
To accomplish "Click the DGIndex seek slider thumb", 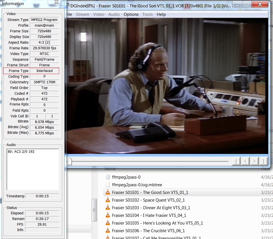I will pyautogui.click(x=70, y=161).
